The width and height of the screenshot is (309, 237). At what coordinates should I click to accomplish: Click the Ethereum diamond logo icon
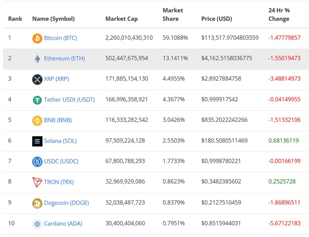coord(37,59)
